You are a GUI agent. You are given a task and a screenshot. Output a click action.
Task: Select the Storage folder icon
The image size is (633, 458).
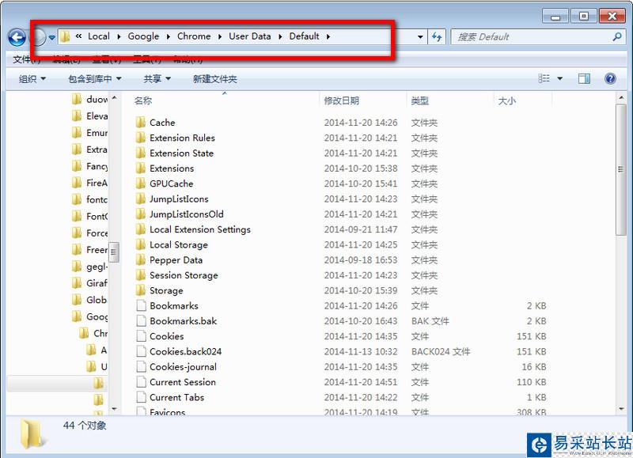[141, 290]
